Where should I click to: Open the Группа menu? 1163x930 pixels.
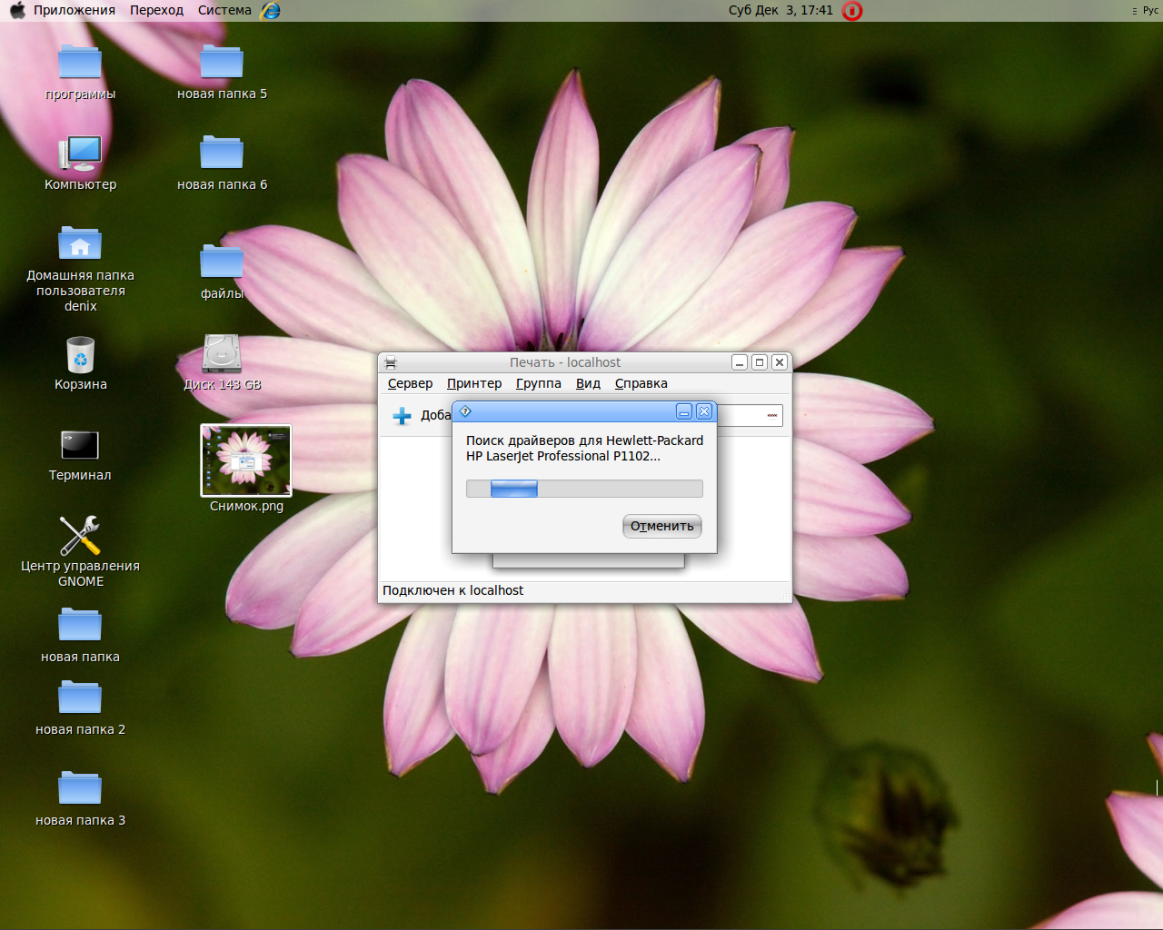tap(539, 384)
